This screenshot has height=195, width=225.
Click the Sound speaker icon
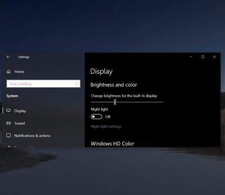click(8, 123)
